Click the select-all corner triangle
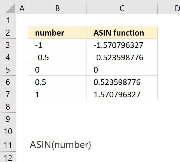Image resolution: width=180 pixels, height=162 pixels. click(10, 8)
